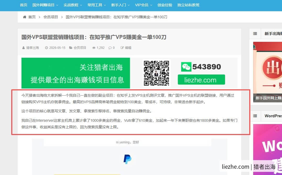This screenshot has height=175, width=282.
Task: Click the PayPal logo in email screenshot
Action: point(127,159)
